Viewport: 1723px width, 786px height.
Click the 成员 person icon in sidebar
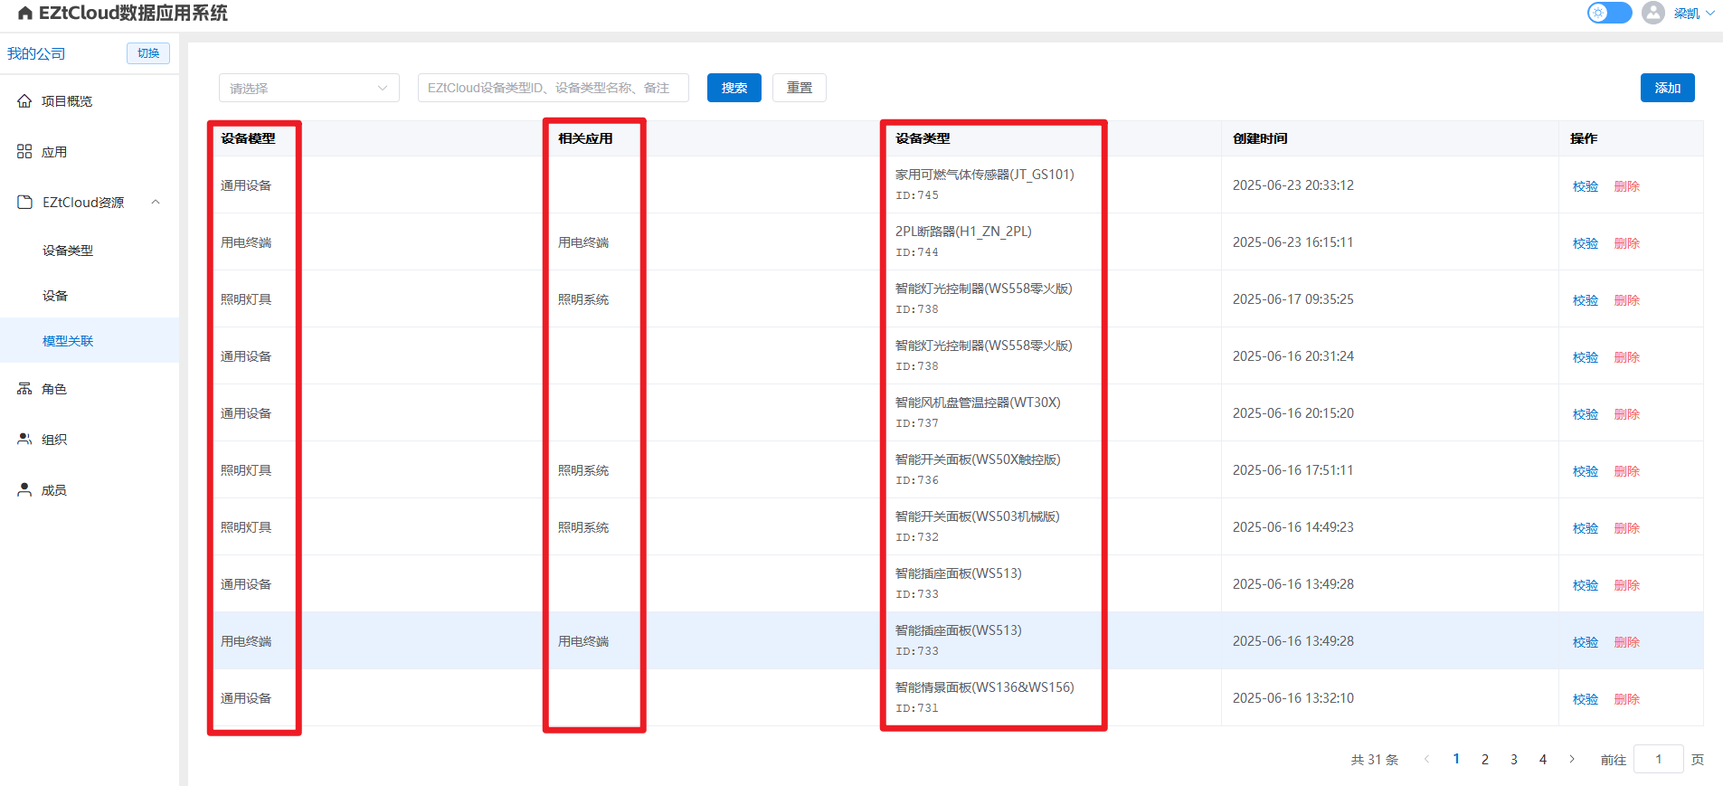24,490
